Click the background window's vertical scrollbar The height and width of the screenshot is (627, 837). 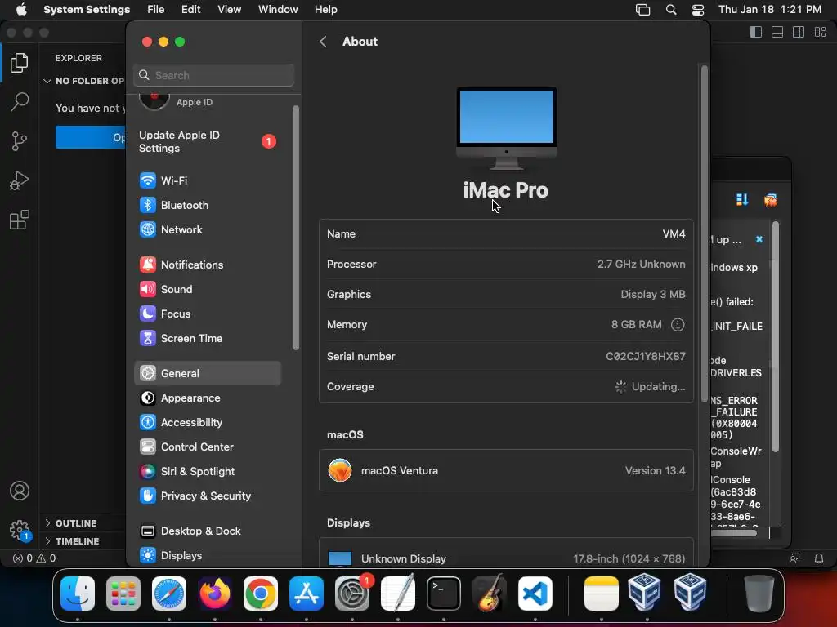tap(776, 337)
